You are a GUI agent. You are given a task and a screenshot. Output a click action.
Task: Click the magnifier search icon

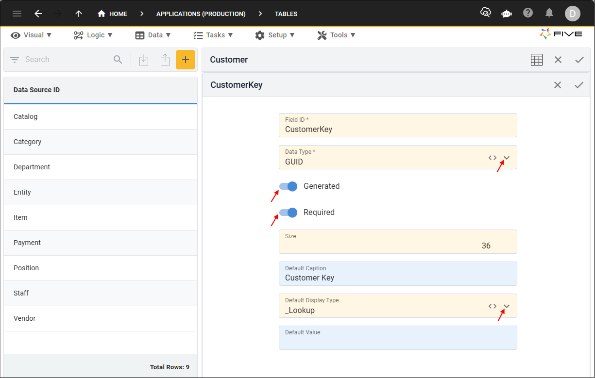click(x=118, y=60)
